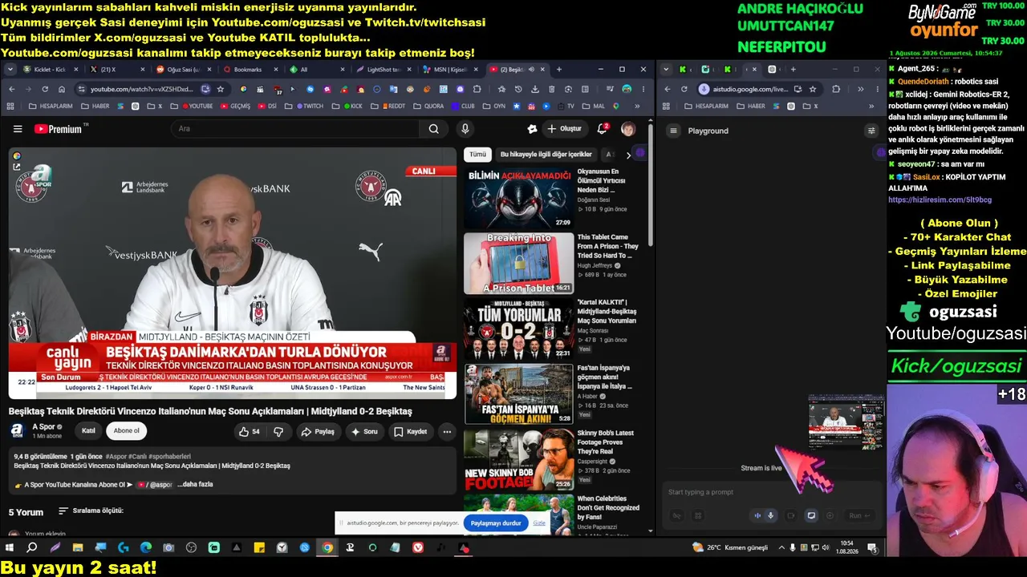
Task: Show hidden bookmarks in left browser
Action: (x=638, y=106)
